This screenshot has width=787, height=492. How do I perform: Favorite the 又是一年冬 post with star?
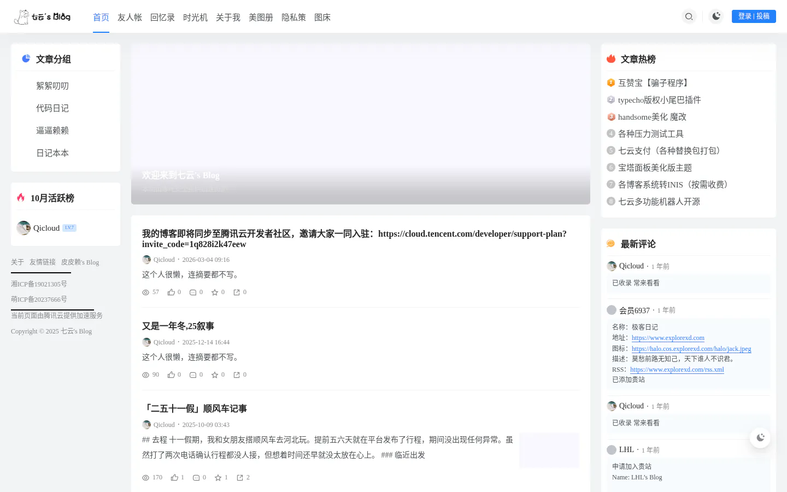[x=215, y=375]
